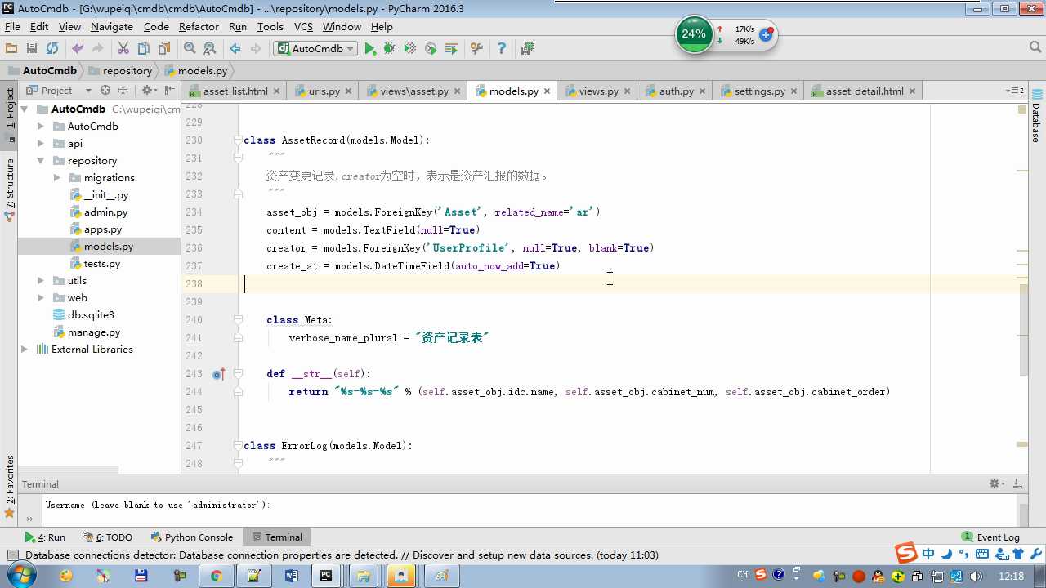Switch to the settings.py tab
The width and height of the screenshot is (1046, 588).
759,91
